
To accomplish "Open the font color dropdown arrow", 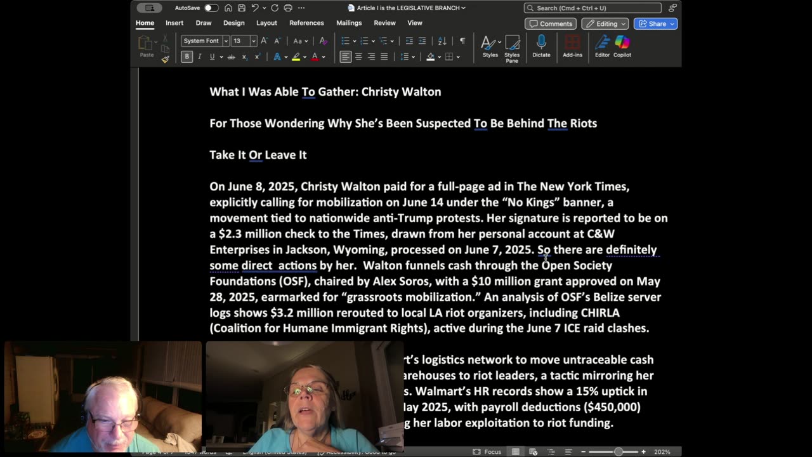I will [324, 56].
